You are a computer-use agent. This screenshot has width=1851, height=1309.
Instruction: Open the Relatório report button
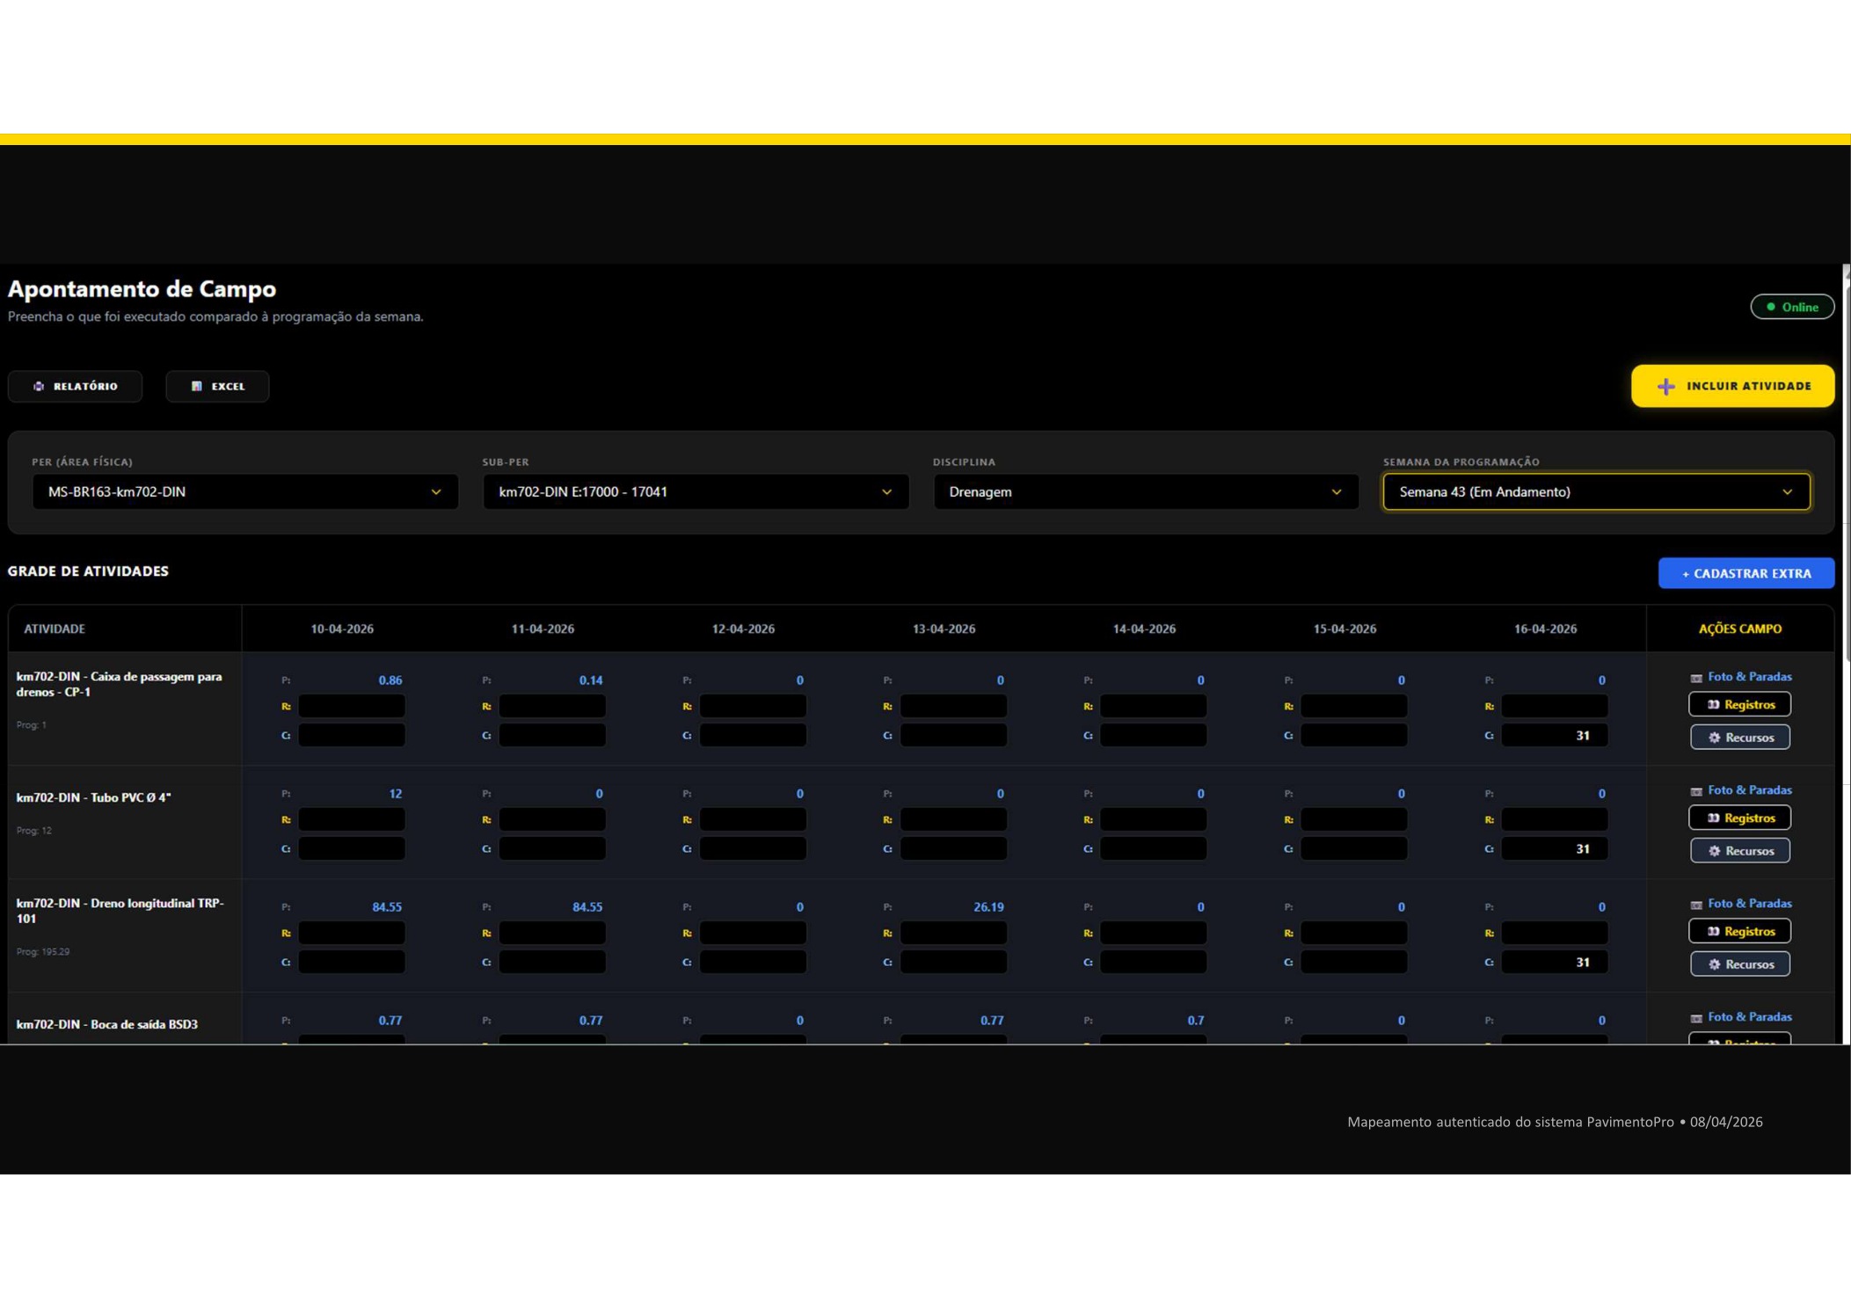tap(75, 386)
